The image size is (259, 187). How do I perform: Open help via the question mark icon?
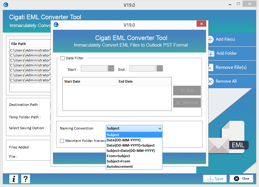[26, 179]
